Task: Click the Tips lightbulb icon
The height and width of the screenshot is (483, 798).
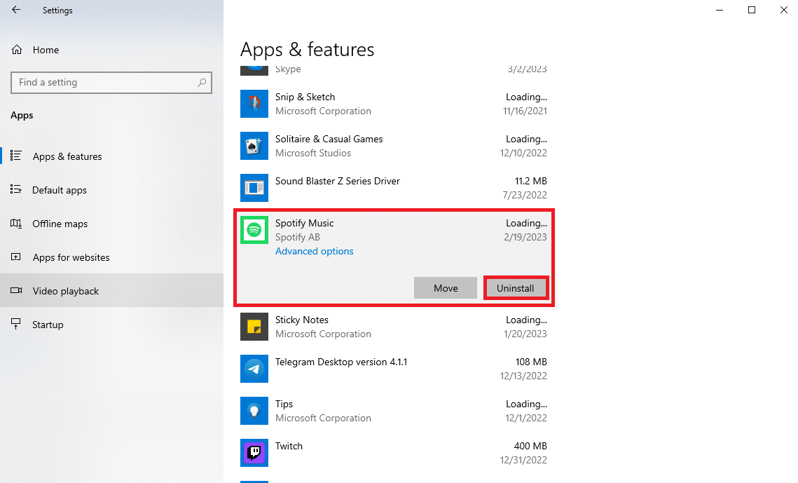Action: (254, 411)
